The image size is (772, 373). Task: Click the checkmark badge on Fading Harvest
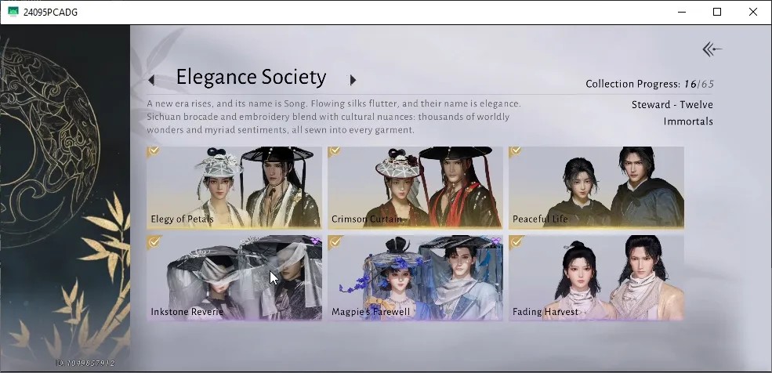pos(516,241)
